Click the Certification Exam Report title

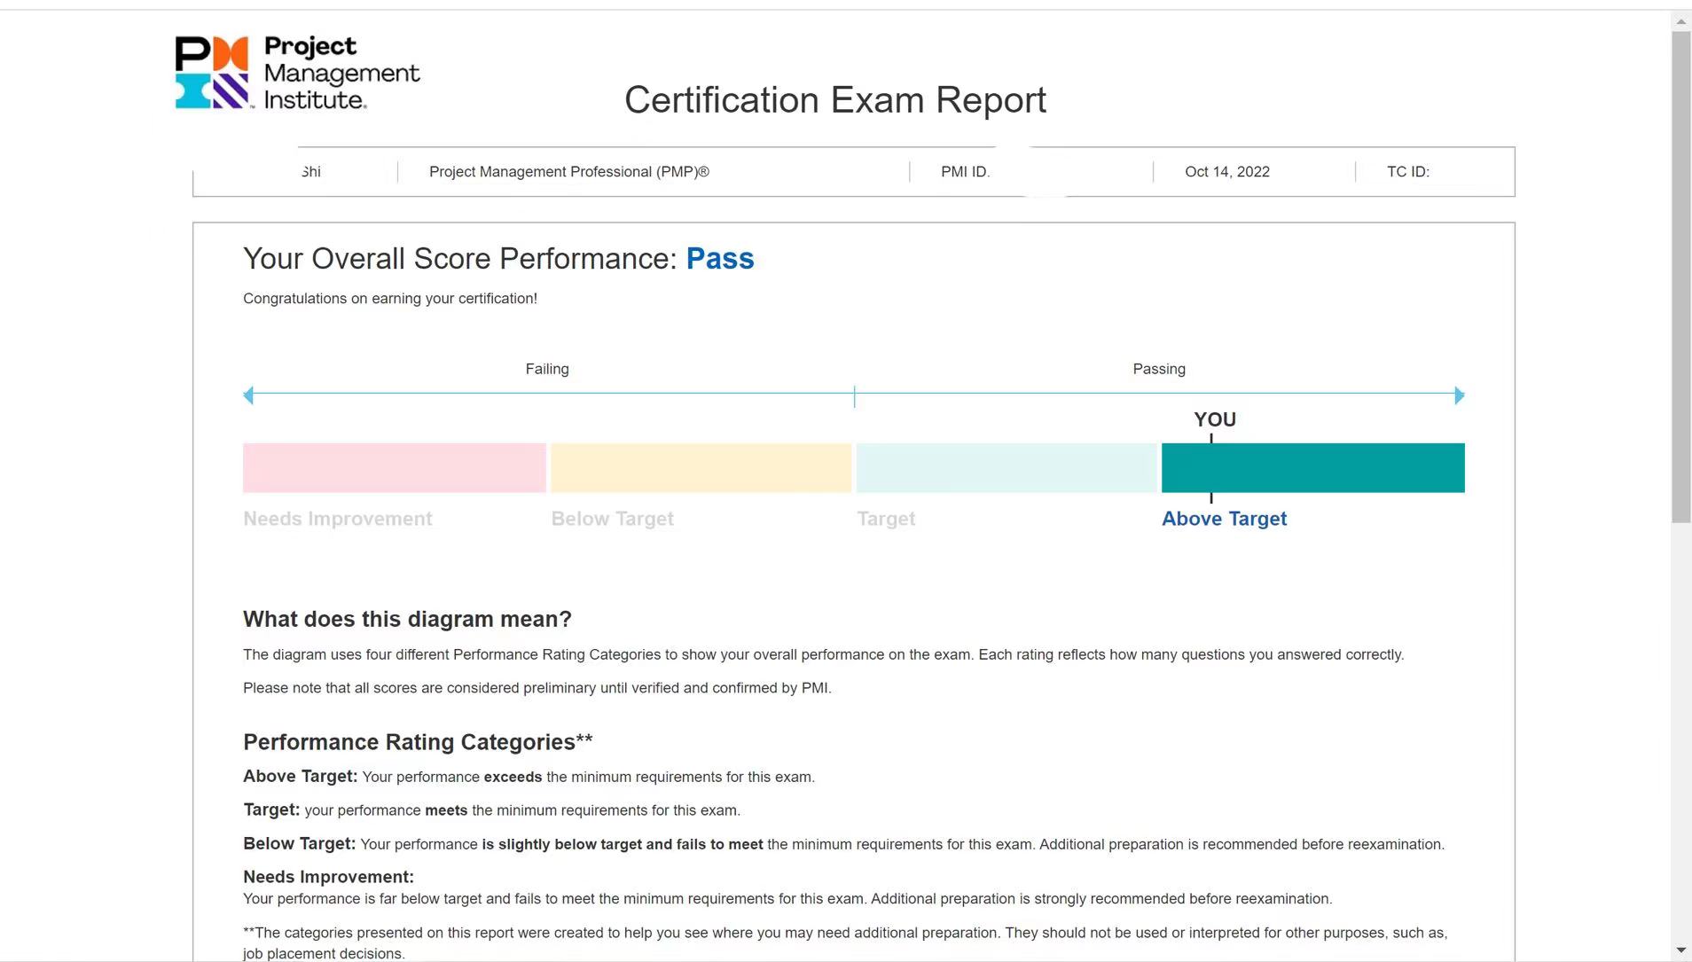click(835, 100)
